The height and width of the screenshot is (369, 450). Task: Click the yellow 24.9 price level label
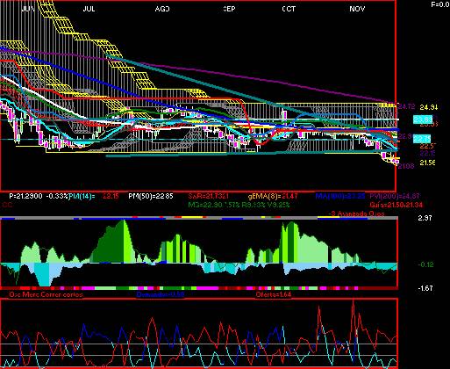428,107
